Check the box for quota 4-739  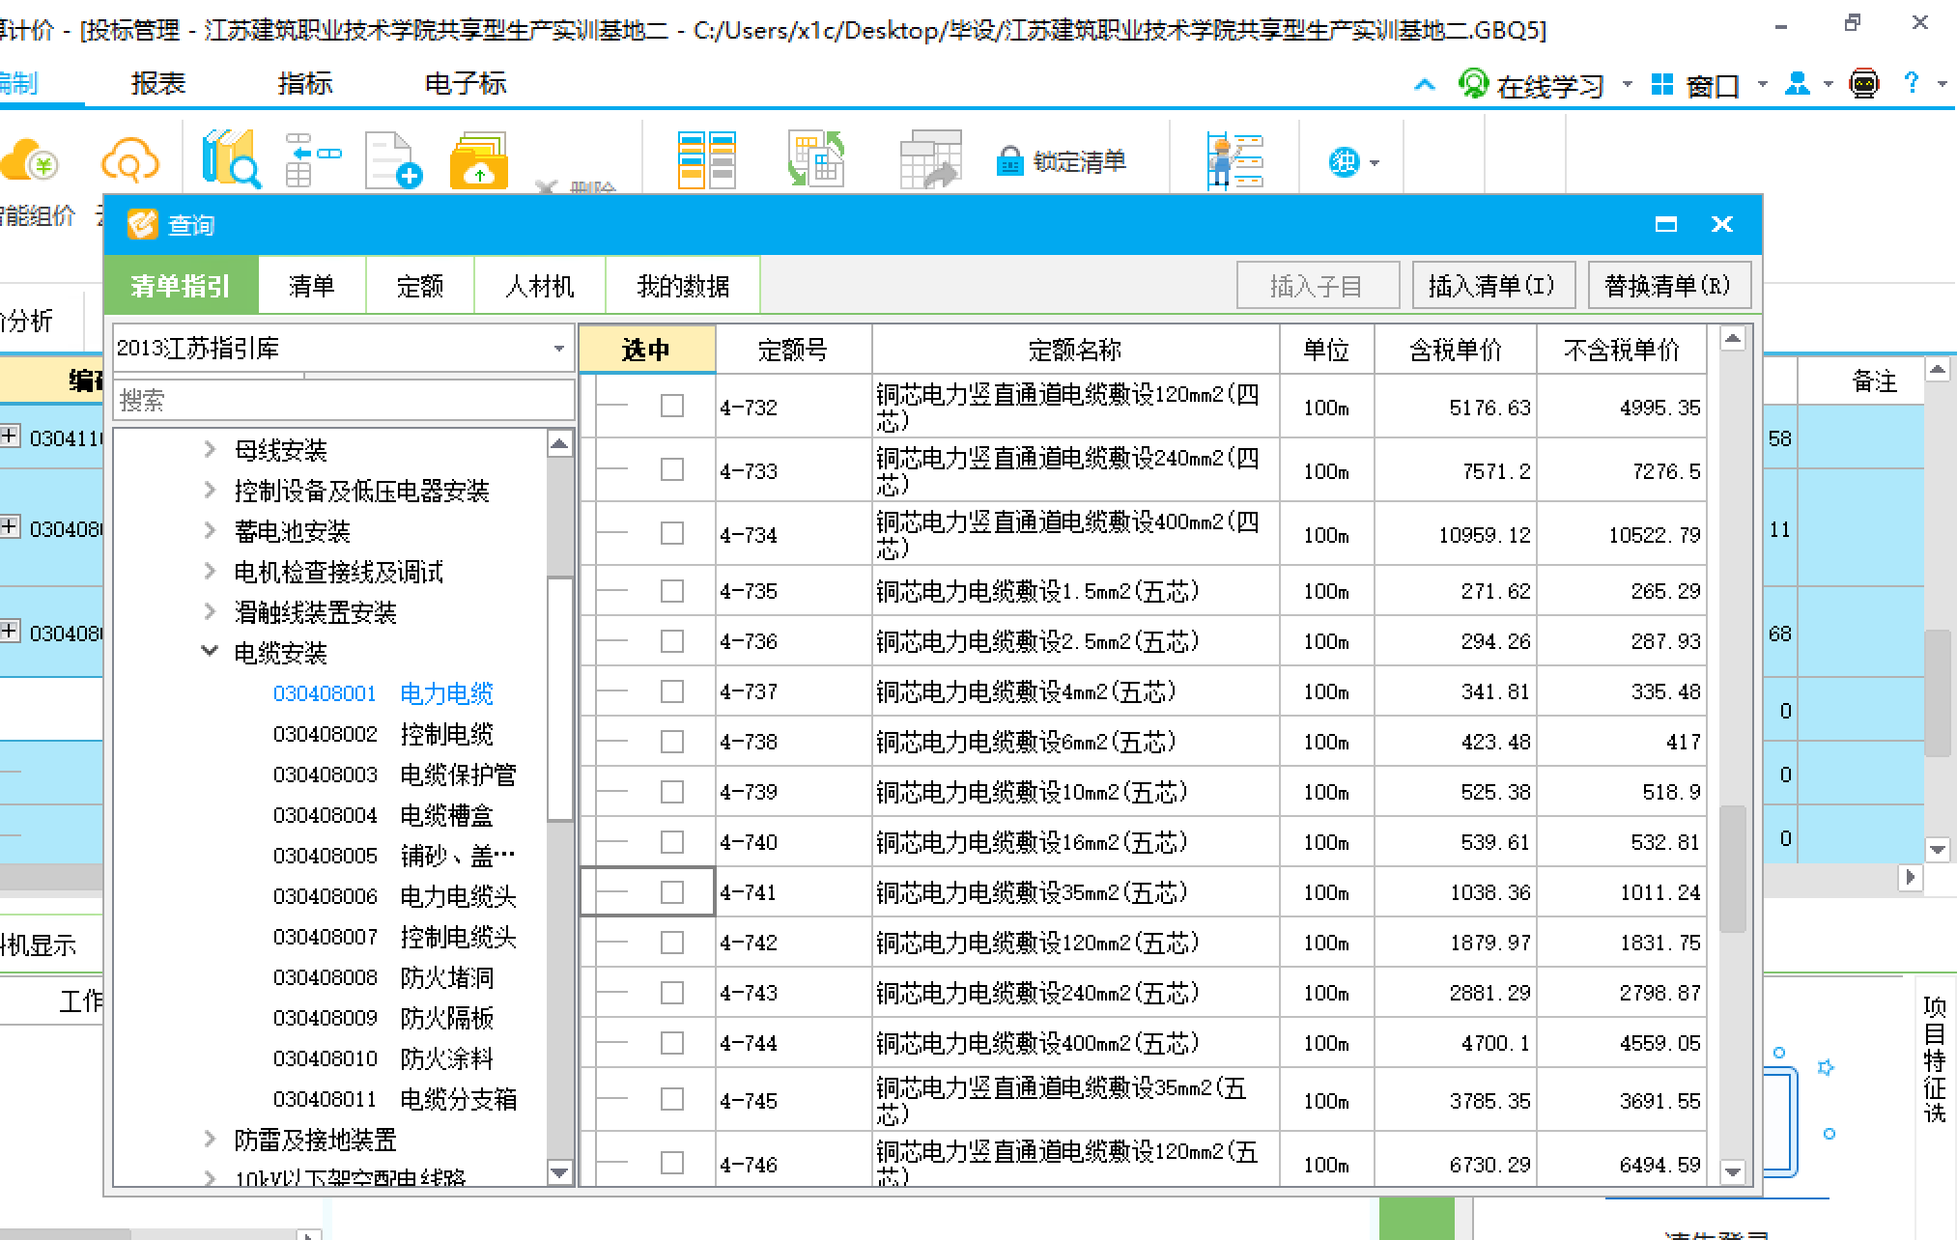click(671, 791)
